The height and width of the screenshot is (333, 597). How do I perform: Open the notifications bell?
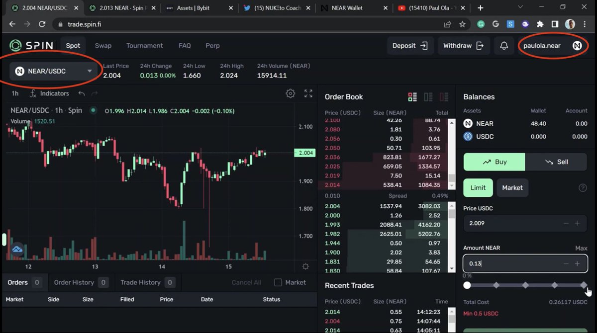pos(504,46)
